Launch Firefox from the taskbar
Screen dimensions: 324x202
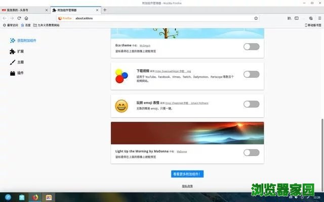35,197
